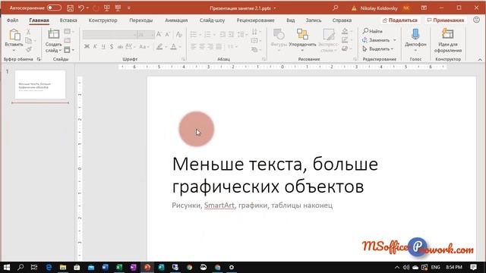The width and height of the screenshot is (486, 273).
Task: Open ribbon display options icon
Action: 424,8
